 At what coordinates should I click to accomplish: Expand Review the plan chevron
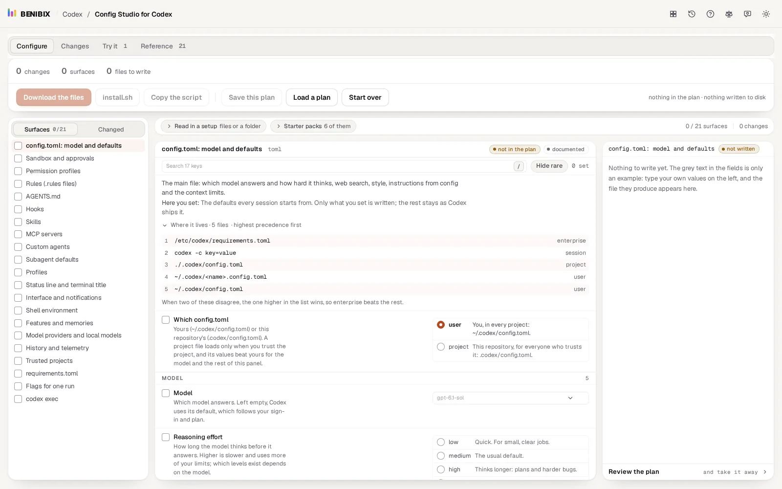coord(765,472)
